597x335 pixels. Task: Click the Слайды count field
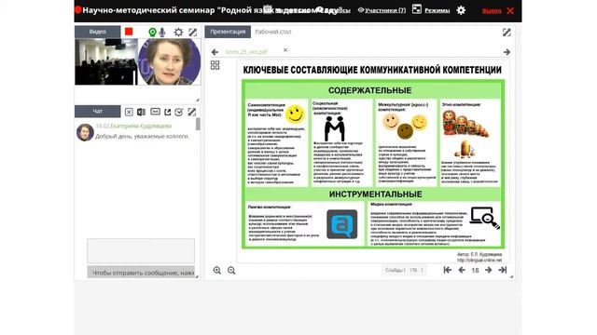point(404,271)
